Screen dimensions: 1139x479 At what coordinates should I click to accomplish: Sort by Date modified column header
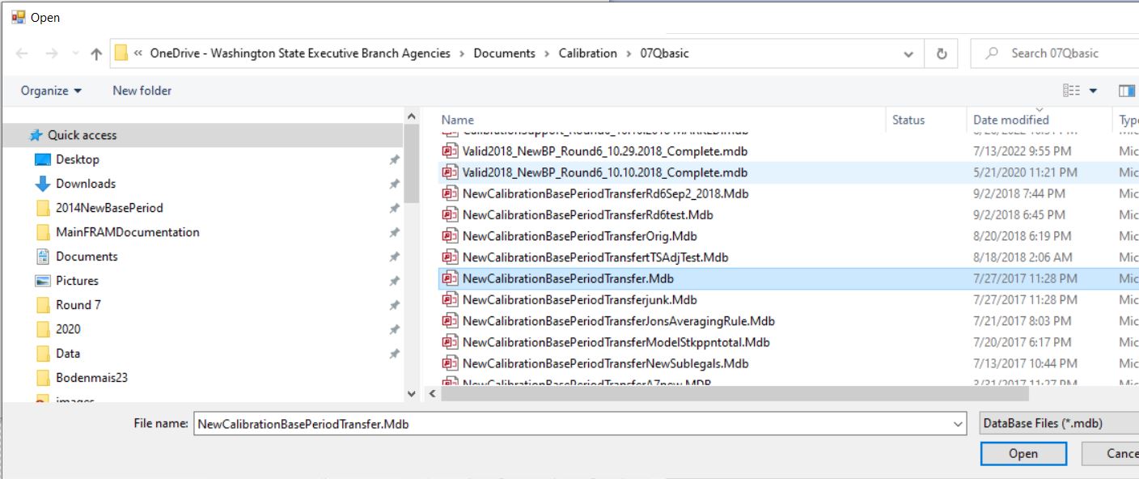(x=1011, y=120)
